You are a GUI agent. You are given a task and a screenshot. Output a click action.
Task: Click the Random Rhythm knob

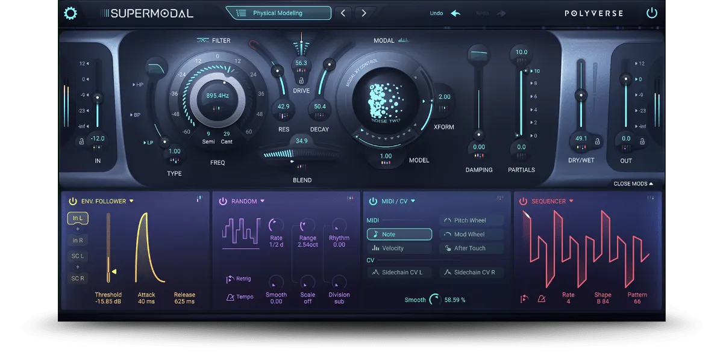(339, 225)
